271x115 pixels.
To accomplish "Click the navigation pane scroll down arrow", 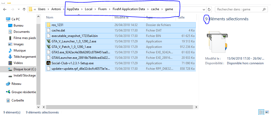I will coord(38,107).
